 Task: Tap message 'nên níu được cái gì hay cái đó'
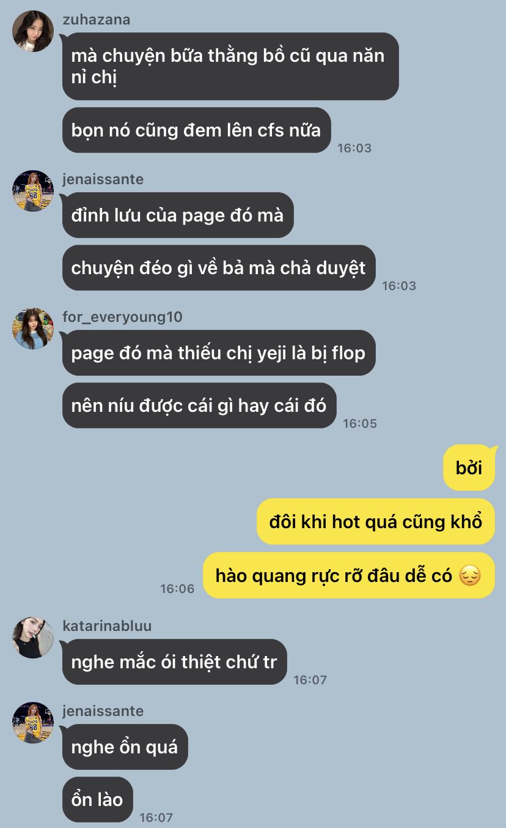point(199,405)
